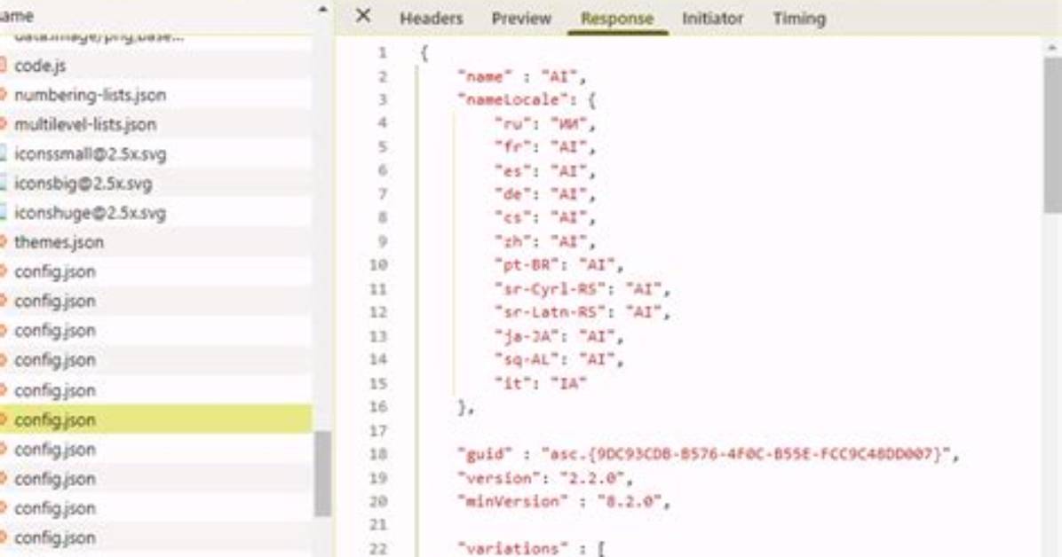Switch to the Headers tab
Image resolution: width=1062 pixels, height=557 pixels.
tap(431, 19)
